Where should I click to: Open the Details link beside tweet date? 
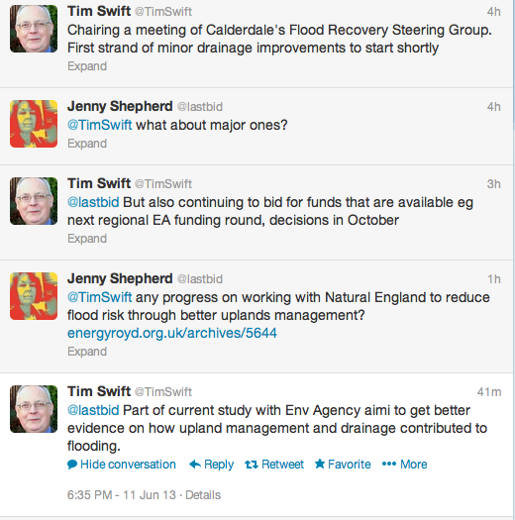(x=203, y=495)
